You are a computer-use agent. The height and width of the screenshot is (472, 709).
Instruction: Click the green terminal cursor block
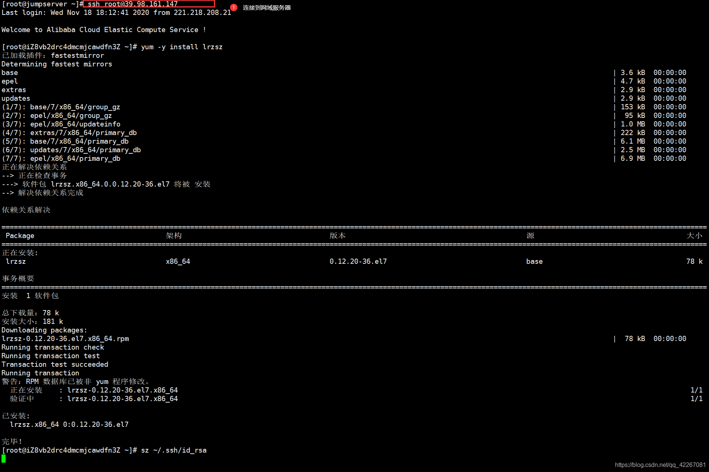tap(4, 459)
